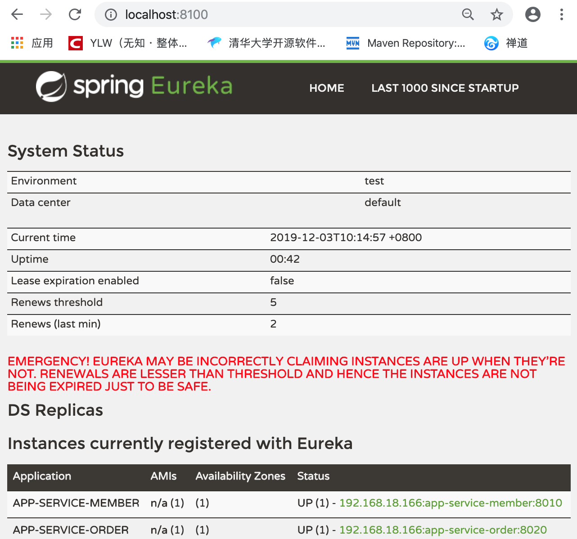Click the red EMERGENCY warning message

pos(286,374)
